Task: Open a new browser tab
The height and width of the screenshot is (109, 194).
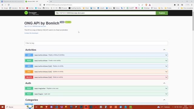Action: 51,2
